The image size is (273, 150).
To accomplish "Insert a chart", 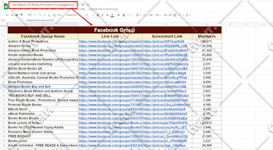I will tap(175, 15).
